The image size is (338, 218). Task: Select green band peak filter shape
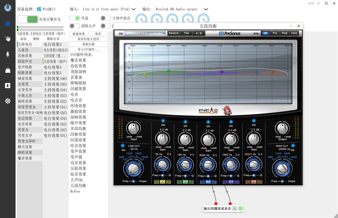[185, 182]
